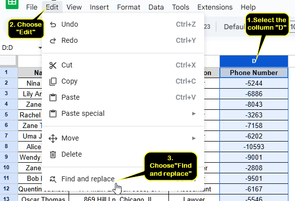The width and height of the screenshot is (295, 201).
Task: Expand the Paste special submenu arrow
Action: pyautogui.click(x=194, y=113)
